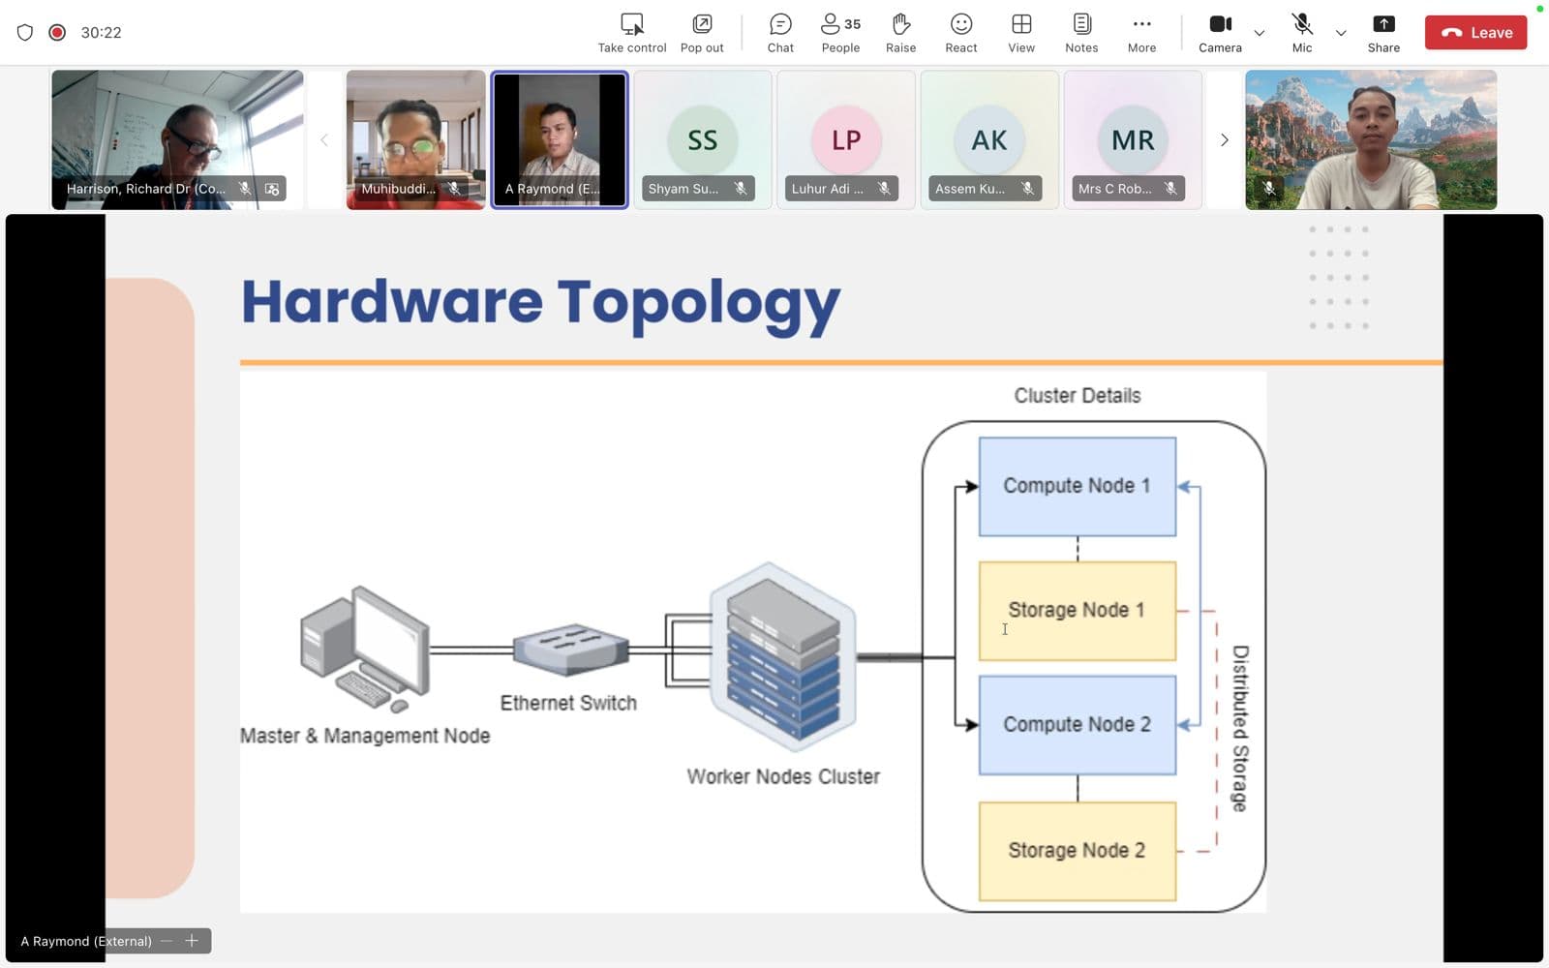1549x968 pixels.
Task: Click Take control of shared content
Action: click(x=631, y=32)
